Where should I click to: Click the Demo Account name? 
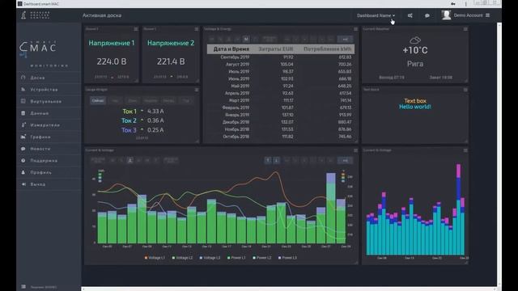click(468, 15)
